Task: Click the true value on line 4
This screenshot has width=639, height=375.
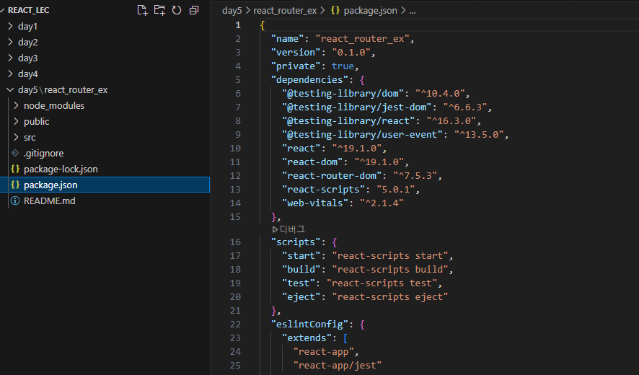Action: [x=343, y=66]
